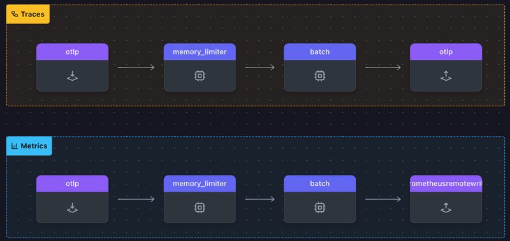Select the otlp exporter header in Traces
The height and width of the screenshot is (241, 510).
pyautogui.click(x=446, y=52)
